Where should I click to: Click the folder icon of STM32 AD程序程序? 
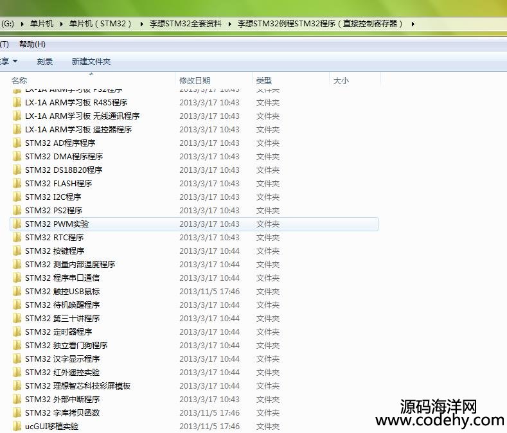pyautogui.click(x=17, y=143)
